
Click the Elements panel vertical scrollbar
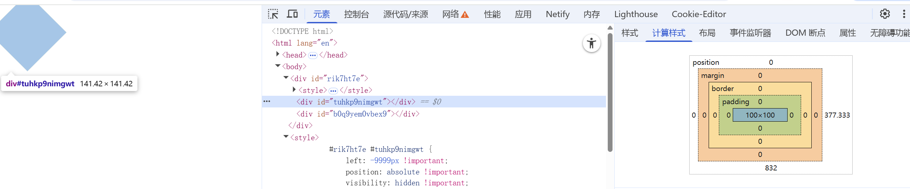click(610, 91)
